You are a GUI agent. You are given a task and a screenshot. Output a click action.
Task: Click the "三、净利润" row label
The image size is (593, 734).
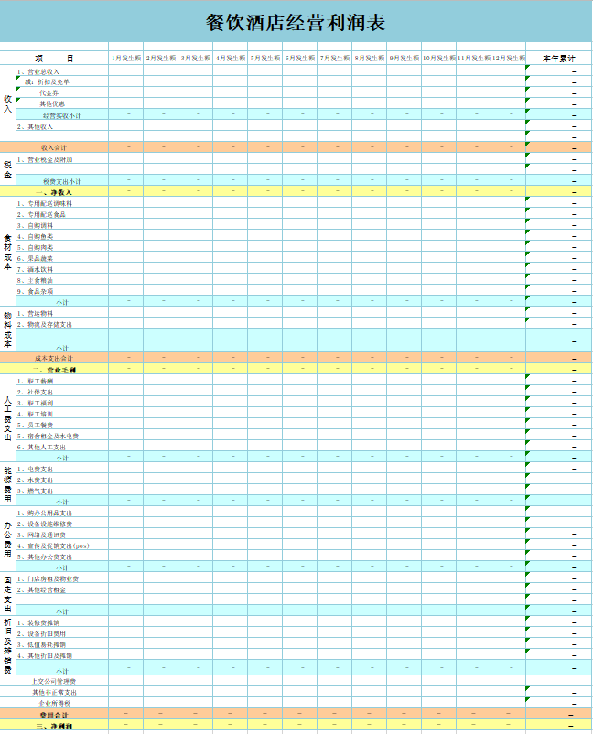(54, 727)
